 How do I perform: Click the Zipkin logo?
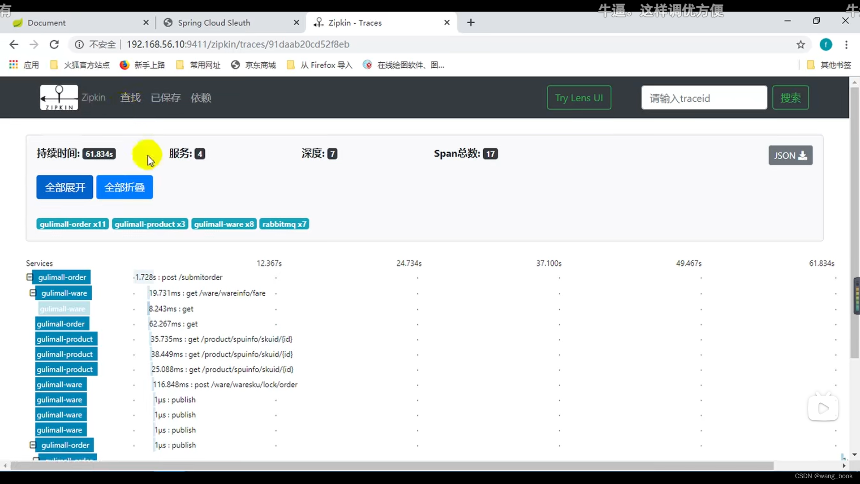59,97
